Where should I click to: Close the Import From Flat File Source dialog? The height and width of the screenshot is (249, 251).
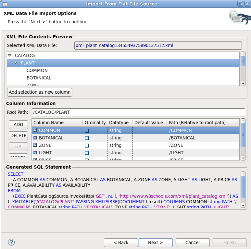247,4
